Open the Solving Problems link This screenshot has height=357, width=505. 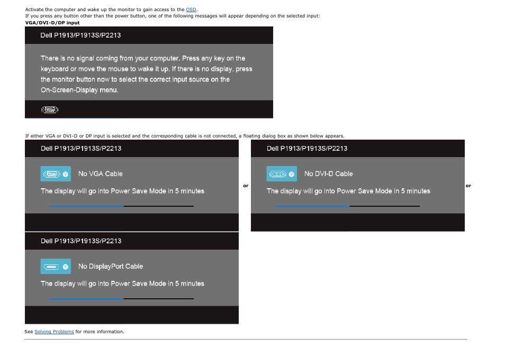click(x=54, y=332)
